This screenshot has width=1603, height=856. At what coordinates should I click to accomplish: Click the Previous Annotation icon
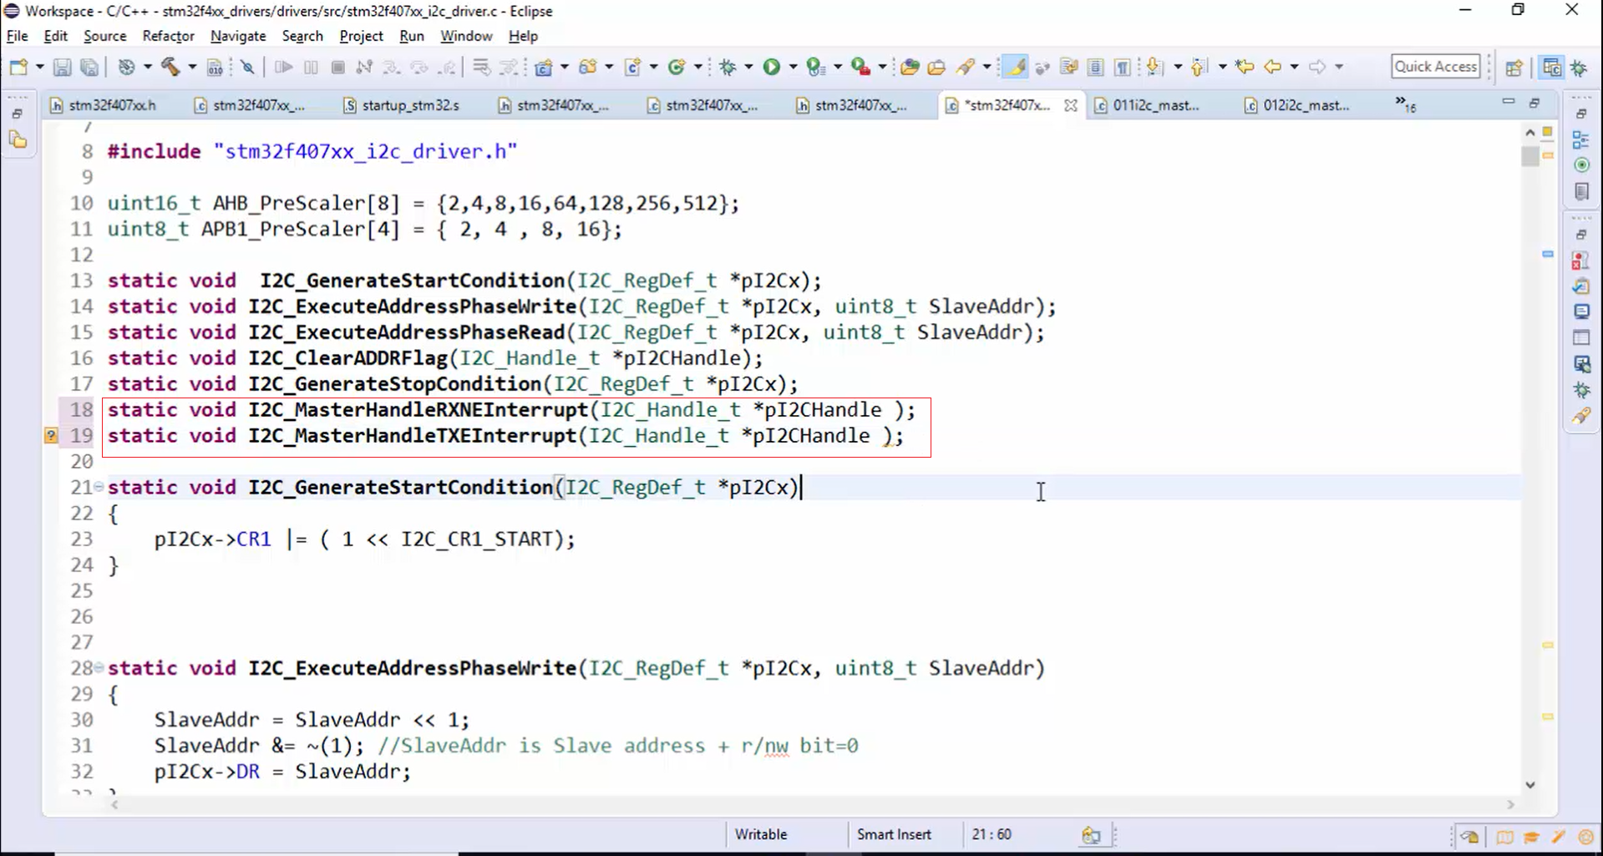coord(1200,67)
